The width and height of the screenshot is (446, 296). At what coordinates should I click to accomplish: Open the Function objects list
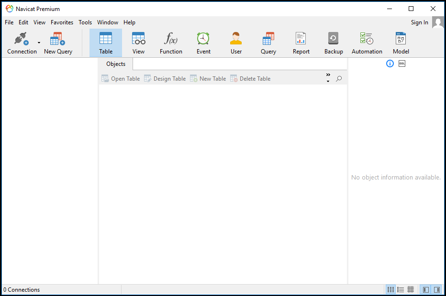coord(171,43)
